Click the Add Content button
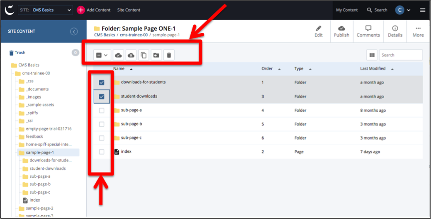 (94, 10)
